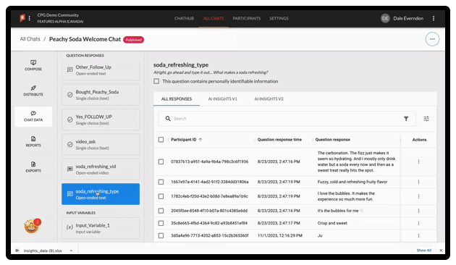This screenshot has width=456, height=265.
Task: Open actions menu for 1782c4eb row
Action: pos(418,196)
